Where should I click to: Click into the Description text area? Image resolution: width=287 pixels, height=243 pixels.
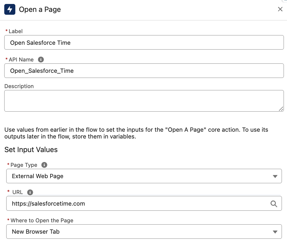144,101
